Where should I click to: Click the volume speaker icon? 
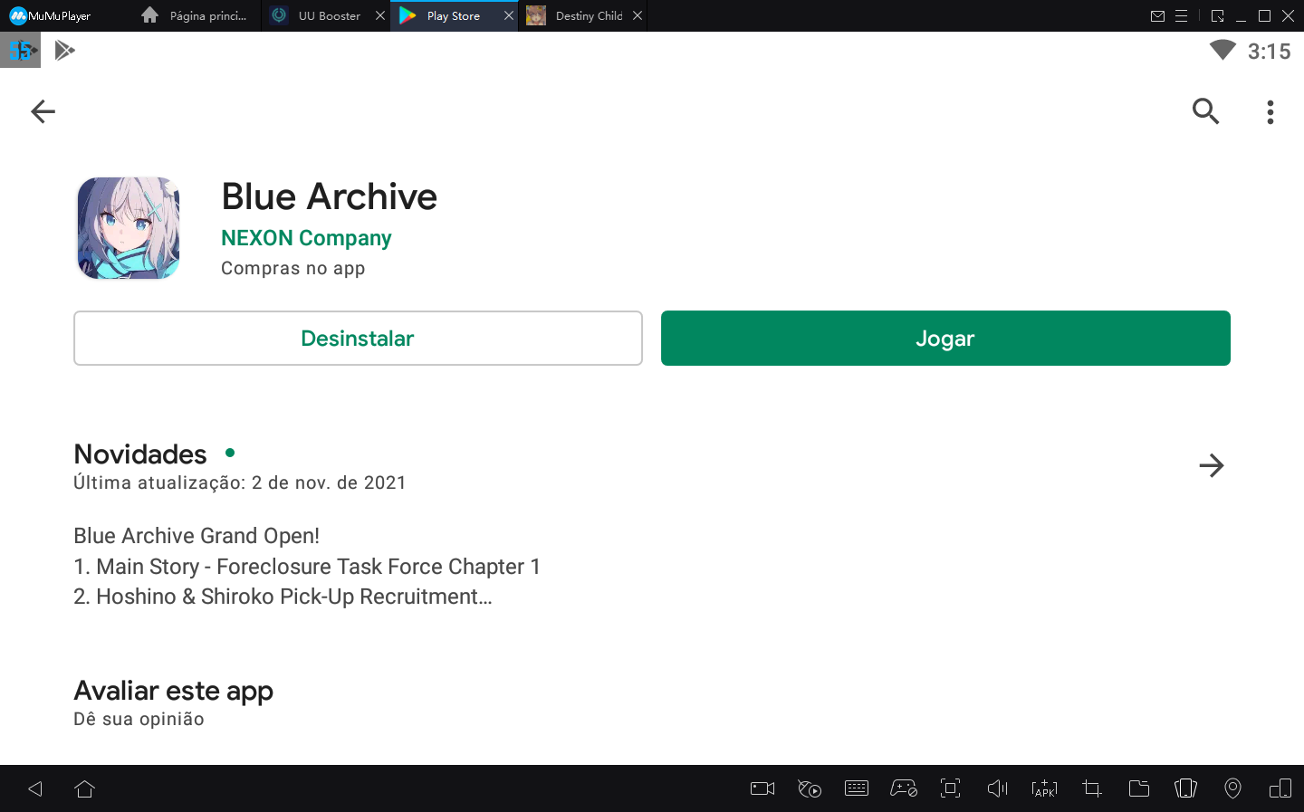coord(997,788)
